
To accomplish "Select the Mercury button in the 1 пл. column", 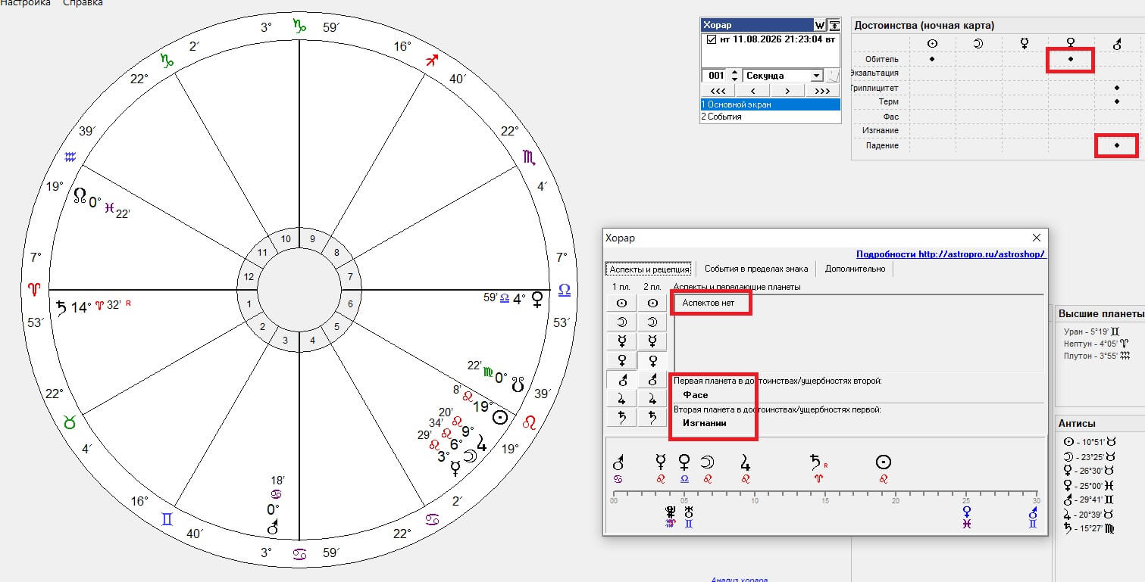I will [x=621, y=341].
